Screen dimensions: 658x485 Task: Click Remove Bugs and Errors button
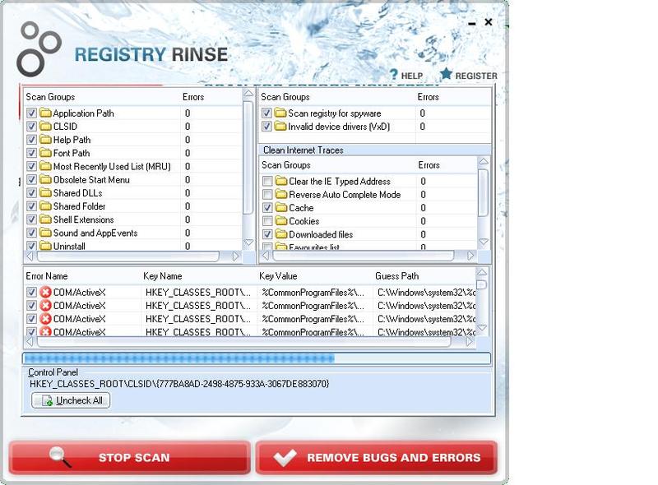point(377,457)
